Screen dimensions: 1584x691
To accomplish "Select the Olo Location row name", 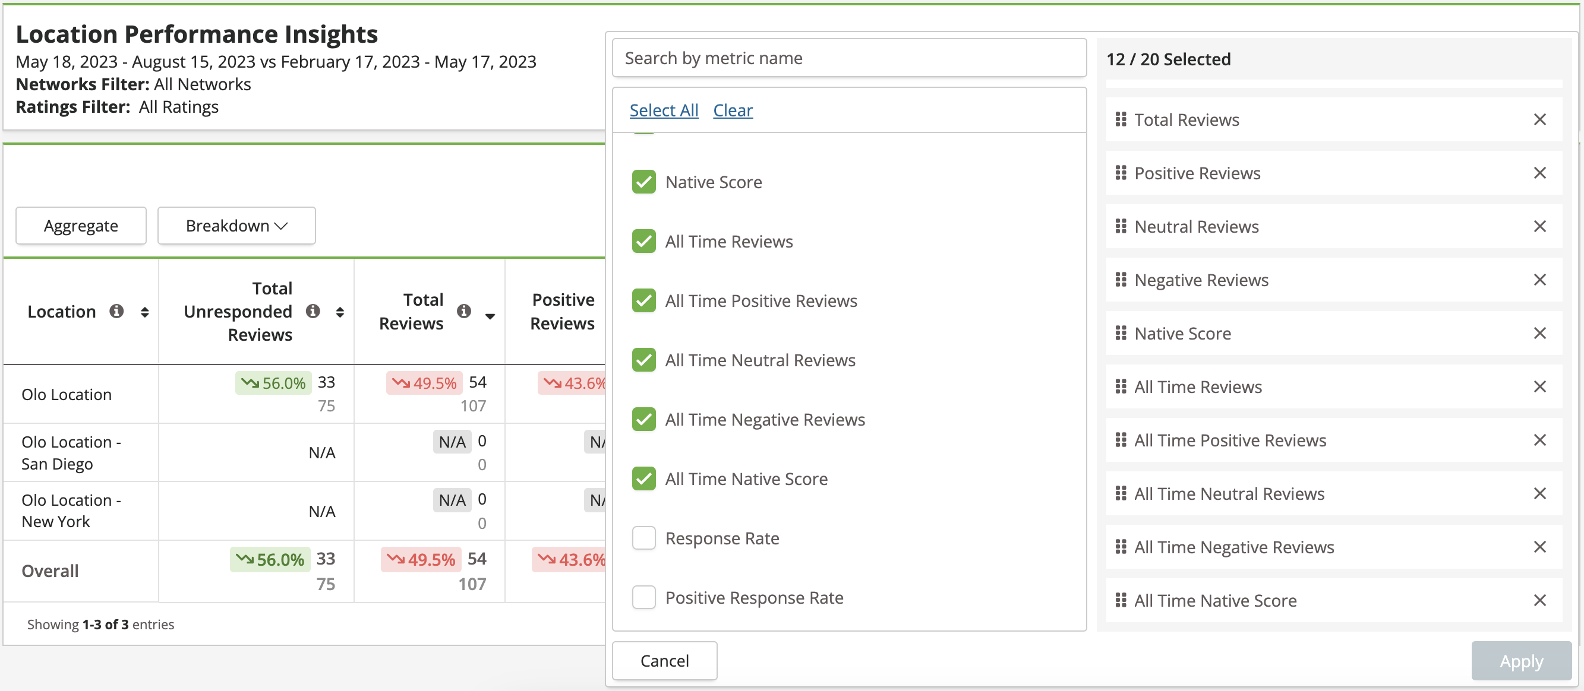I will coord(67,394).
